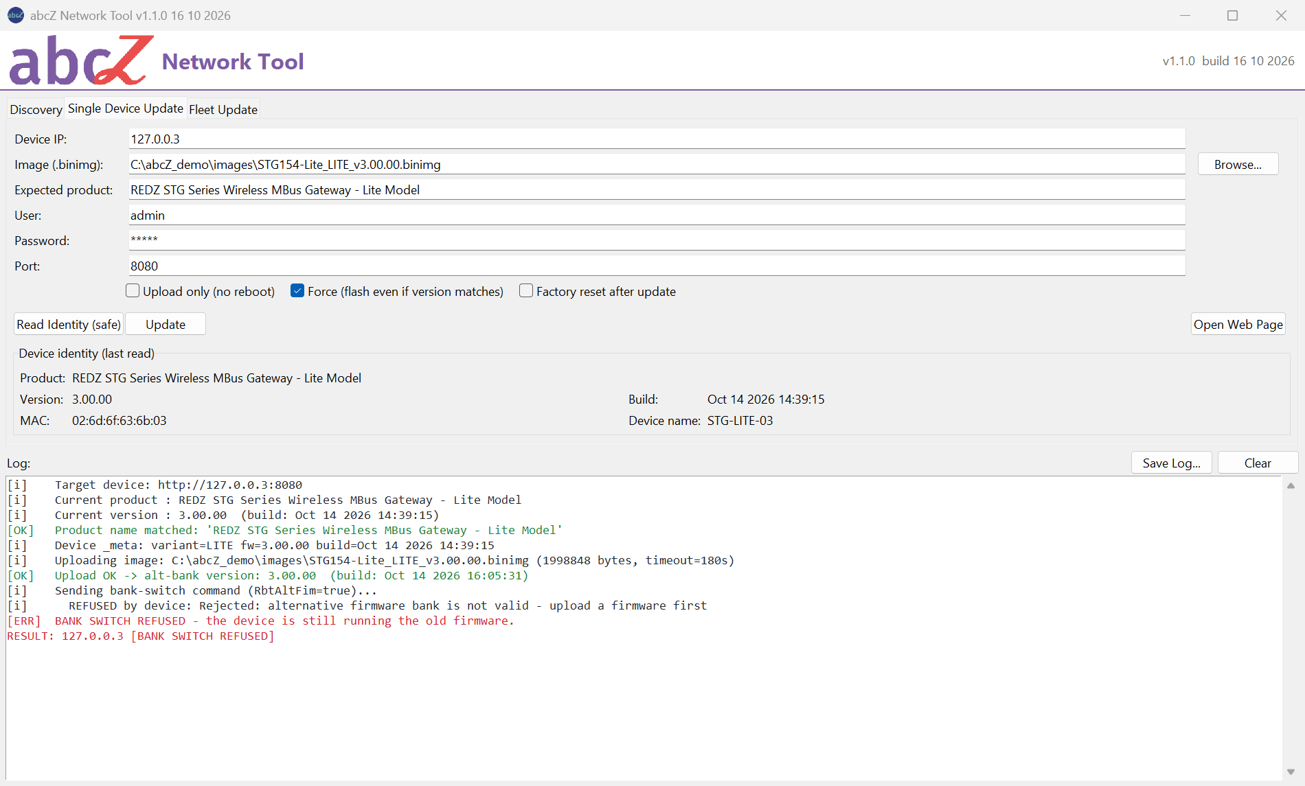
Task: Click the Port field with 8080
Action: point(657,266)
